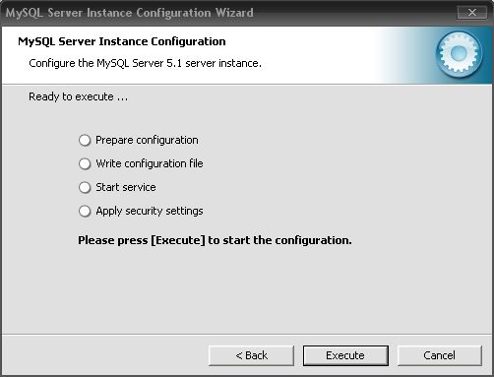This screenshot has width=494, height=377.
Task: Select the Apply security settings step label
Action: pos(150,211)
